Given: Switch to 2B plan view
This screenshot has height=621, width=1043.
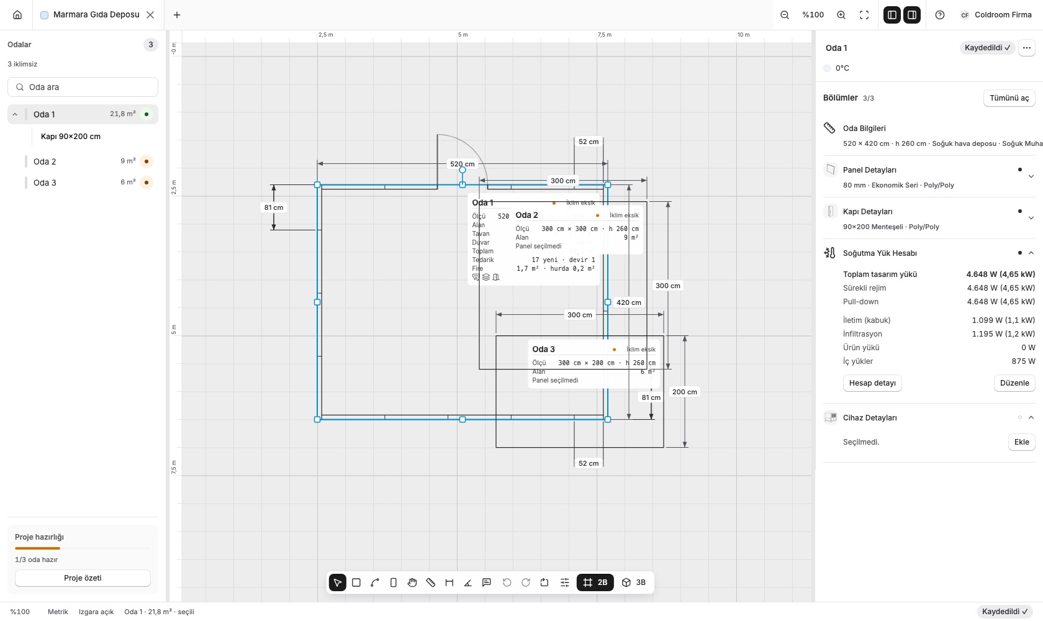Looking at the screenshot, I should pos(595,582).
